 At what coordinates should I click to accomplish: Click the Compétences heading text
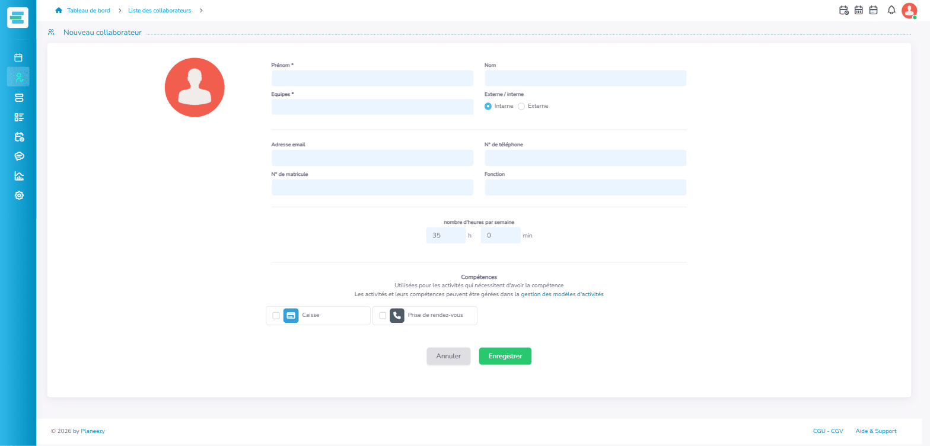point(479,277)
